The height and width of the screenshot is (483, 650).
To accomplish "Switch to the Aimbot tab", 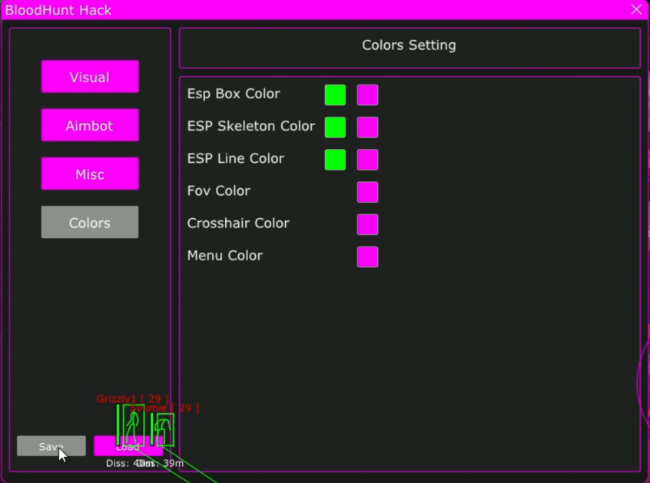I will click(90, 125).
